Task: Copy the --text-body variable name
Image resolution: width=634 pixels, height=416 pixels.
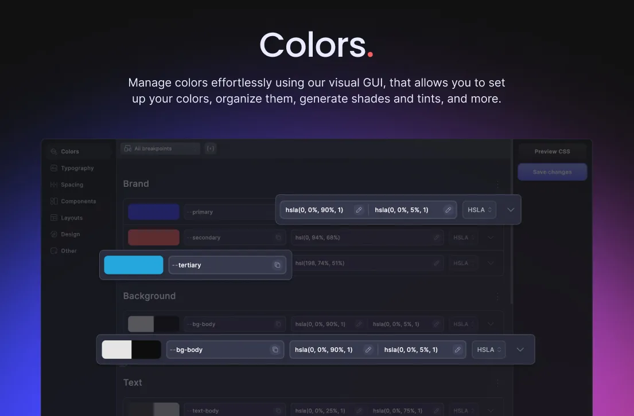Action: click(278, 411)
